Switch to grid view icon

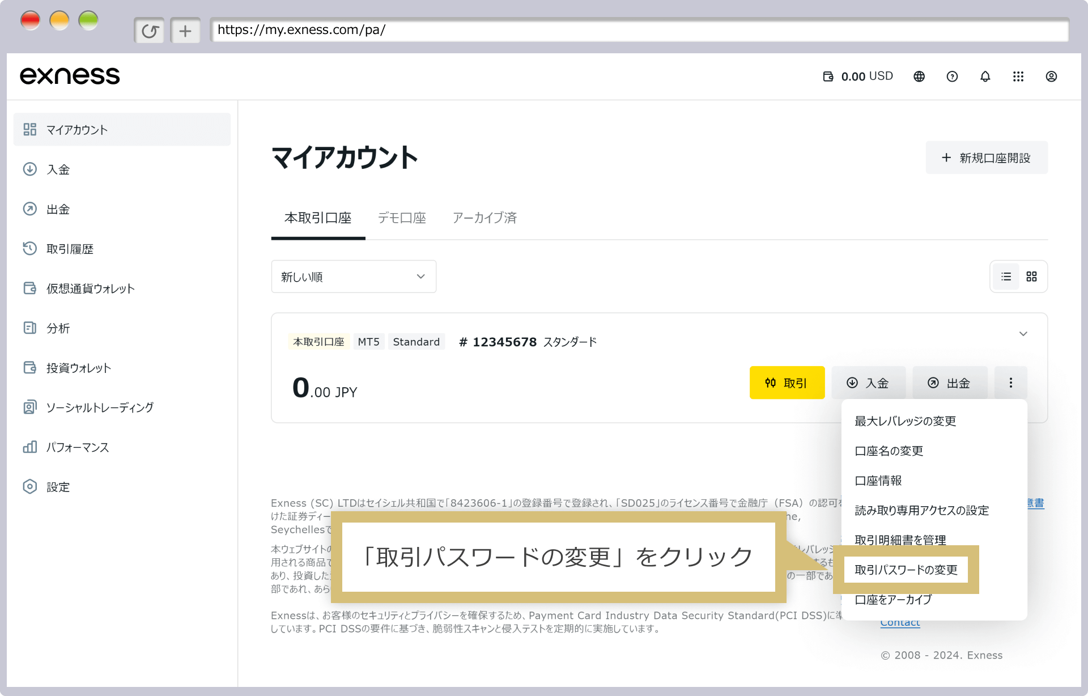click(1031, 277)
